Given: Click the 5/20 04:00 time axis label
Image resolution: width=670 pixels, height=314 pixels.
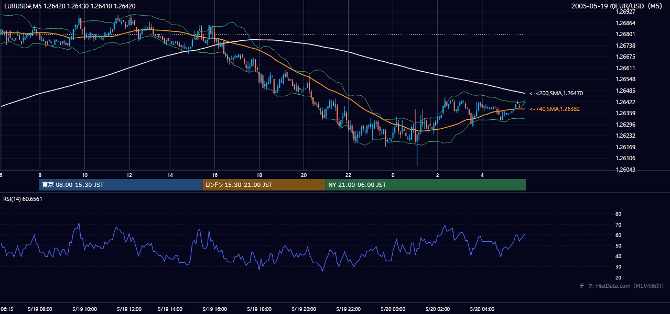Looking at the screenshot, I should coord(483,309).
